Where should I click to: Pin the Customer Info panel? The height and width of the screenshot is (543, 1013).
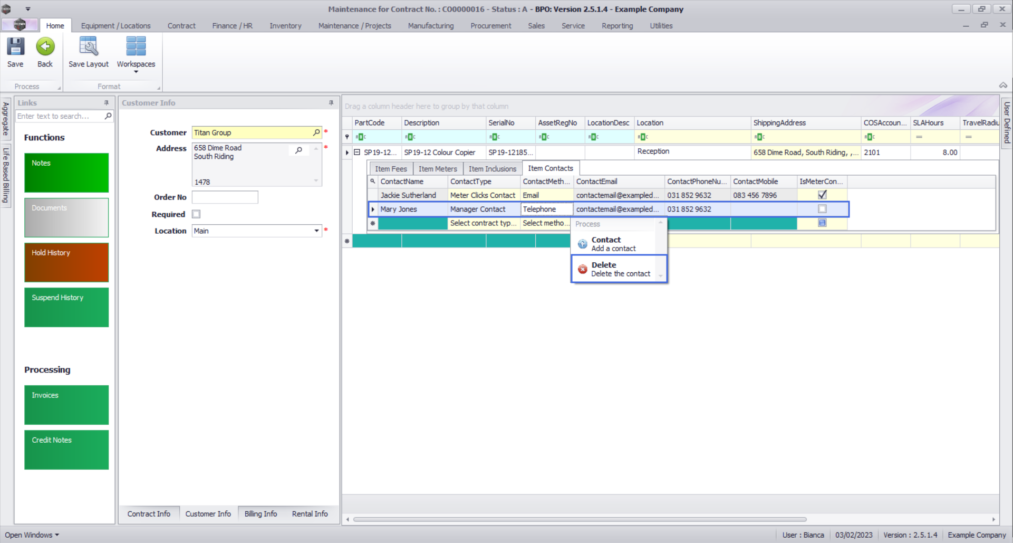pyautogui.click(x=331, y=103)
